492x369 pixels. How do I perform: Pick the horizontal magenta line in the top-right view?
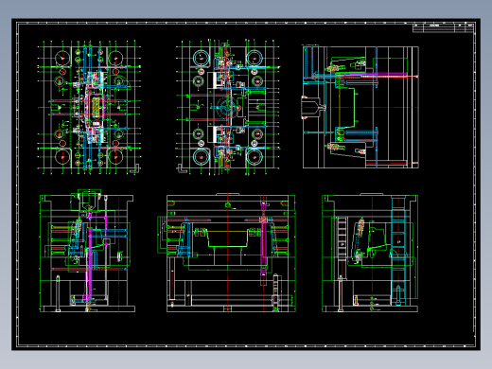coord(372,75)
